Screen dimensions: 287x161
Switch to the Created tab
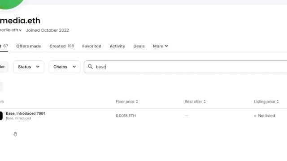click(x=62, y=46)
